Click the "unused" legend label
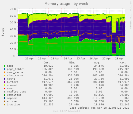Image resolution: width=133 pixels, height=114 pixels. point(12,85)
